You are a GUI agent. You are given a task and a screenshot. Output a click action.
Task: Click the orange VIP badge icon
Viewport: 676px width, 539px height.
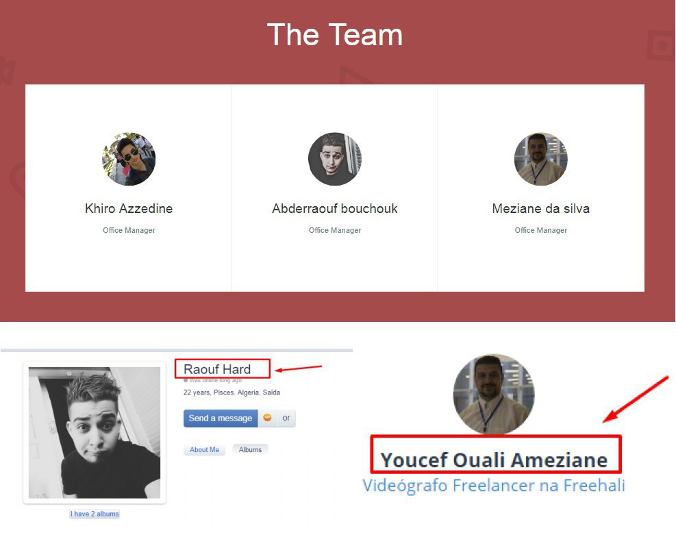[267, 418]
